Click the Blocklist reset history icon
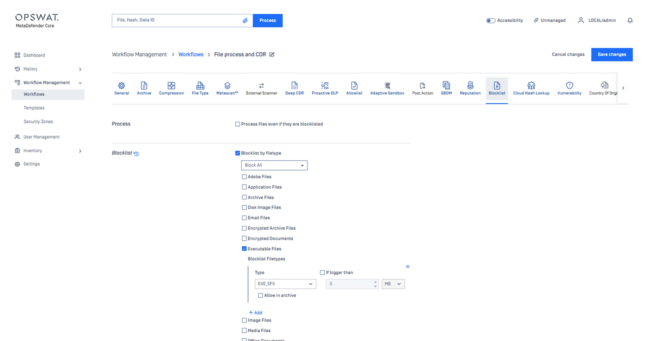The width and height of the screenshot is (654, 341). coord(136,154)
